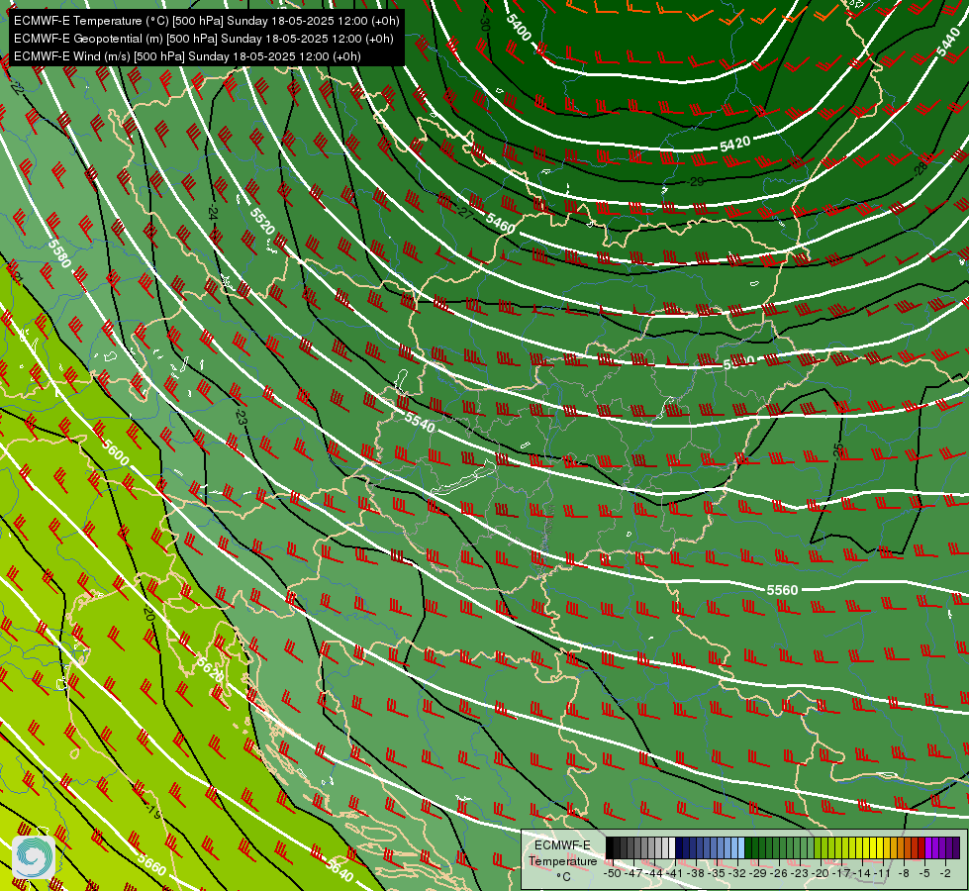This screenshot has width=969, height=891.
Task: Click the -14 value on the colorbar legend
Action: pyautogui.click(x=864, y=873)
